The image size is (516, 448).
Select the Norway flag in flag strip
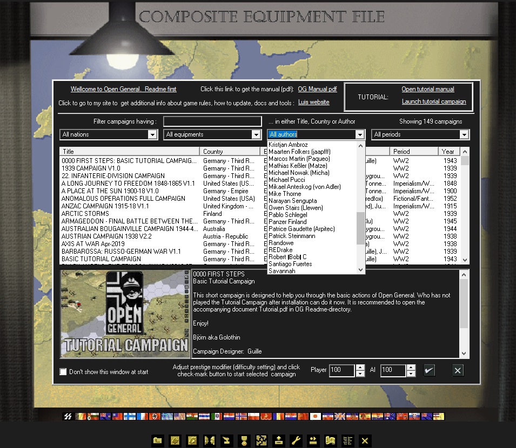point(241,417)
